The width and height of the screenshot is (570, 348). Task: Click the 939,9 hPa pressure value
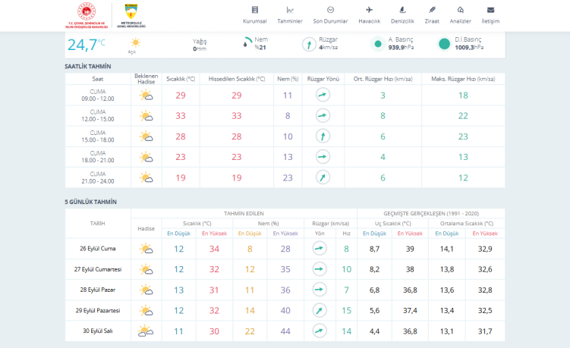(x=401, y=48)
